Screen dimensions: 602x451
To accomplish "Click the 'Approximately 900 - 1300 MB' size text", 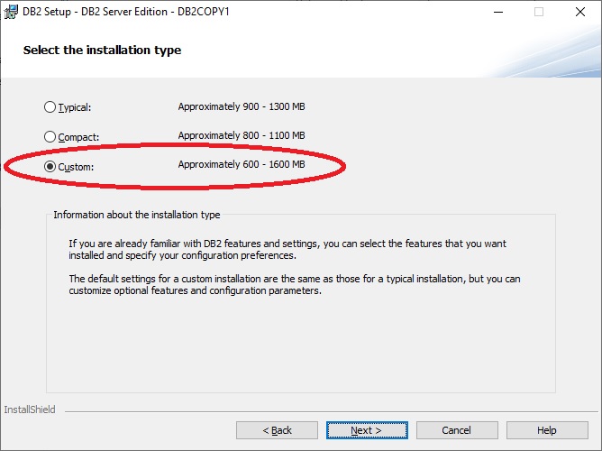I will pyautogui.click(x=242, y=106).
